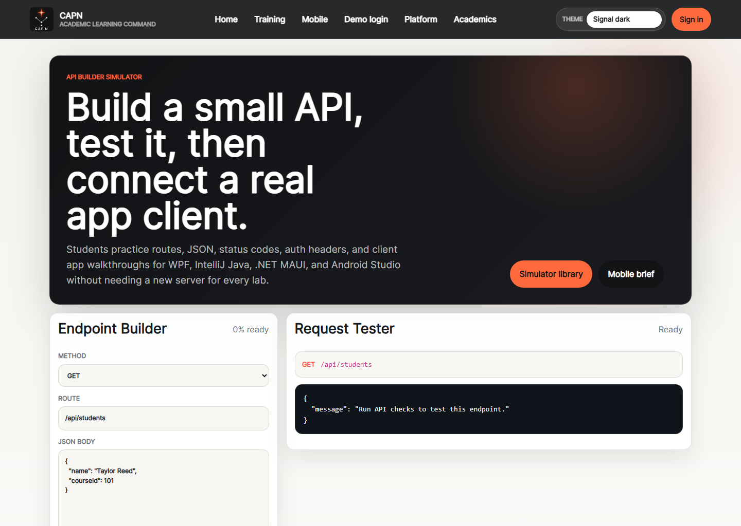The image size is (741, 526).
Task: Click the GET /api/students request line
Action: click(x=489, y=364)
